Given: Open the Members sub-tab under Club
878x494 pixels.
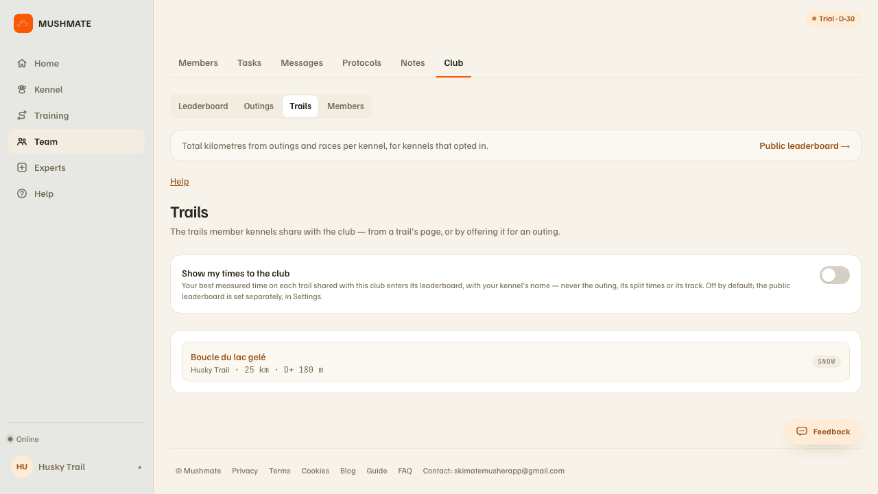Looking at the screenshot, I should [346, 106].
